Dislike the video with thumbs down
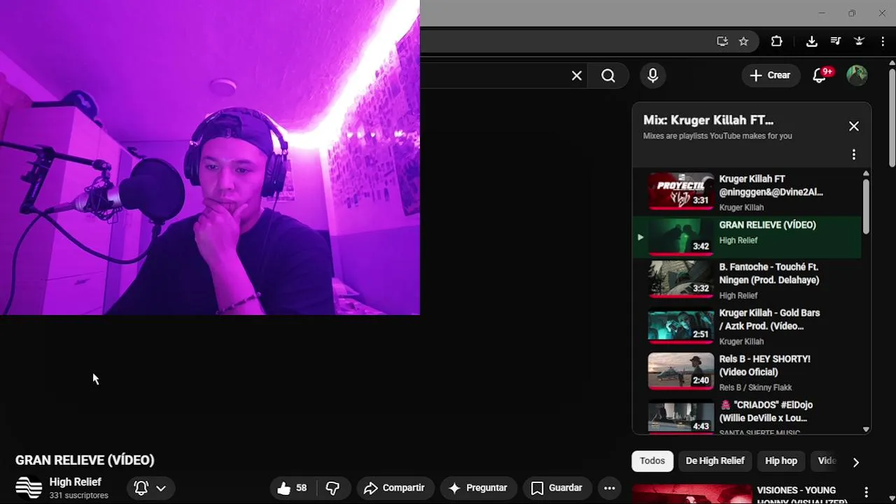Screen dimensions: 896x504 click(333, 488)
